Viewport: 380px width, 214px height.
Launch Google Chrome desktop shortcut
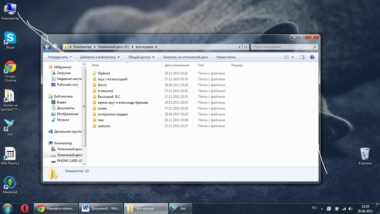[10, 68]
